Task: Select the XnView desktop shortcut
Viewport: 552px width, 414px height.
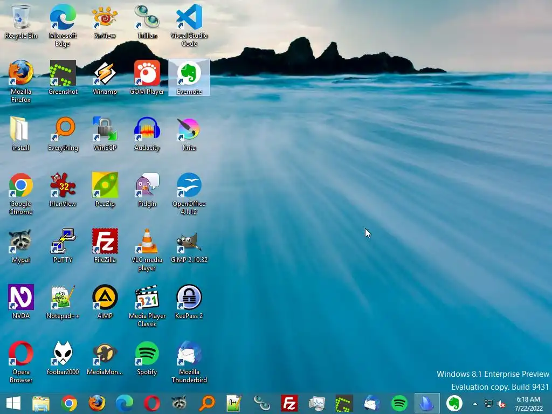Action: [x=105, y=22]
